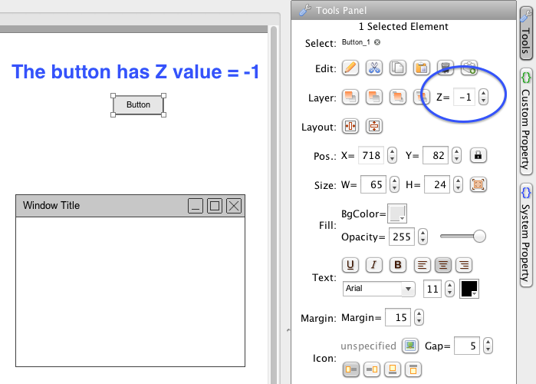Toggle the position lock icon
The width and height of the screenshot is (536, 384).
tap(478, 155)
